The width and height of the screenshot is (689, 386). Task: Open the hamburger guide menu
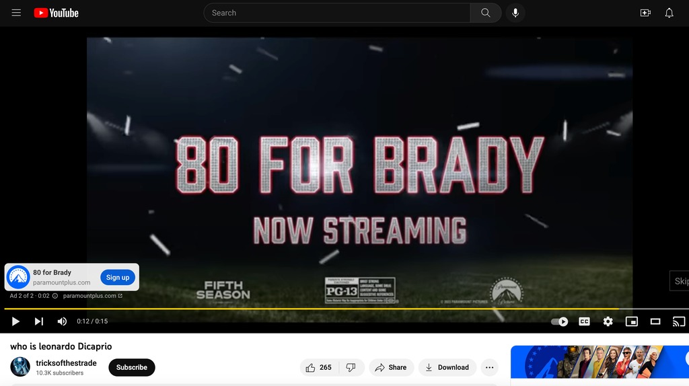coord(16,13)
